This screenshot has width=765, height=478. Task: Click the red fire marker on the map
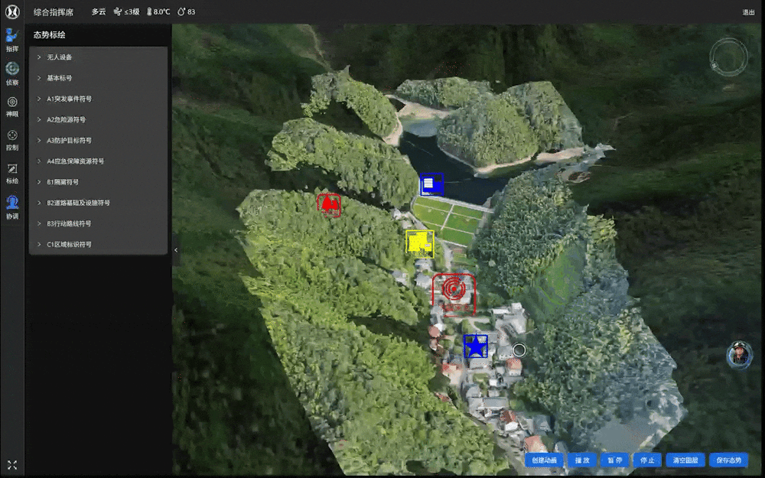[329, 204]
